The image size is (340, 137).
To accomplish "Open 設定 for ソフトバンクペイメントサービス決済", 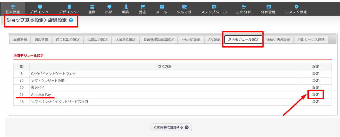I will [x=316, y=102].
